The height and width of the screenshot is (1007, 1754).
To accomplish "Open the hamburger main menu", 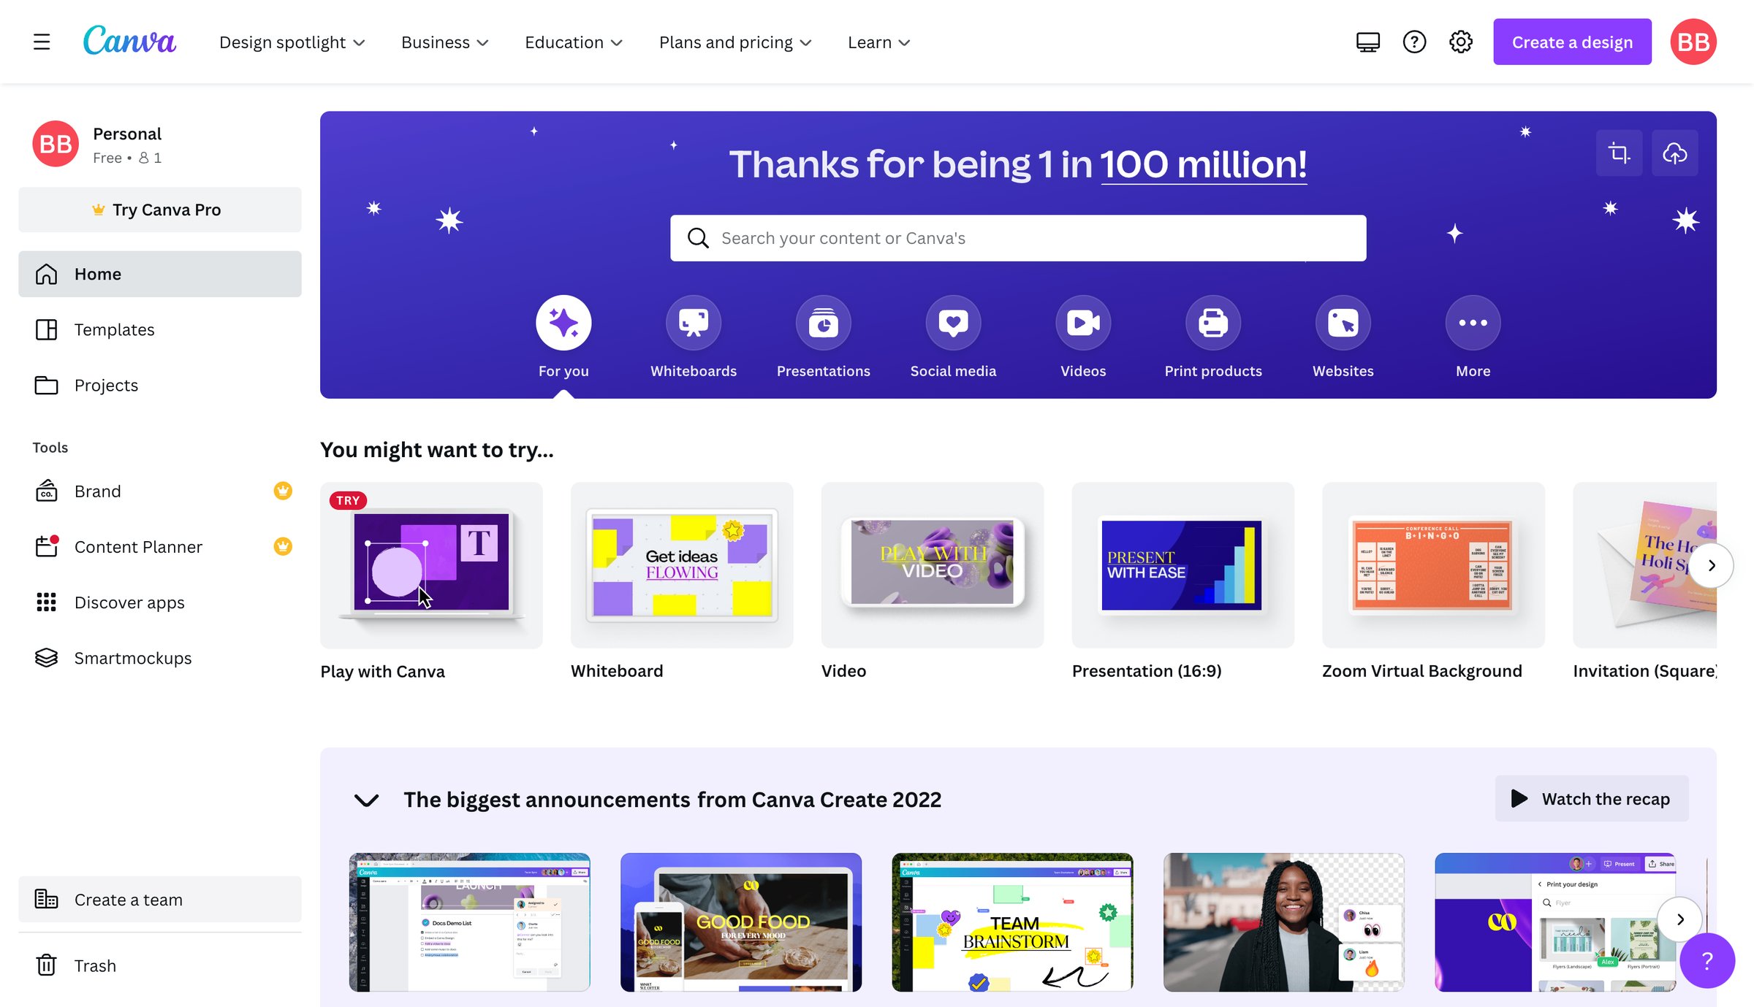I will [x=42, y=42].
